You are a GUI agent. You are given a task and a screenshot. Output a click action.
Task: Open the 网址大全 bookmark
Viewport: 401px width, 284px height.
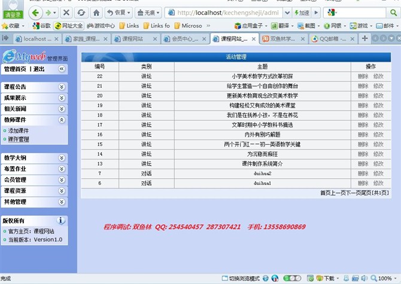tap(69, 26)
